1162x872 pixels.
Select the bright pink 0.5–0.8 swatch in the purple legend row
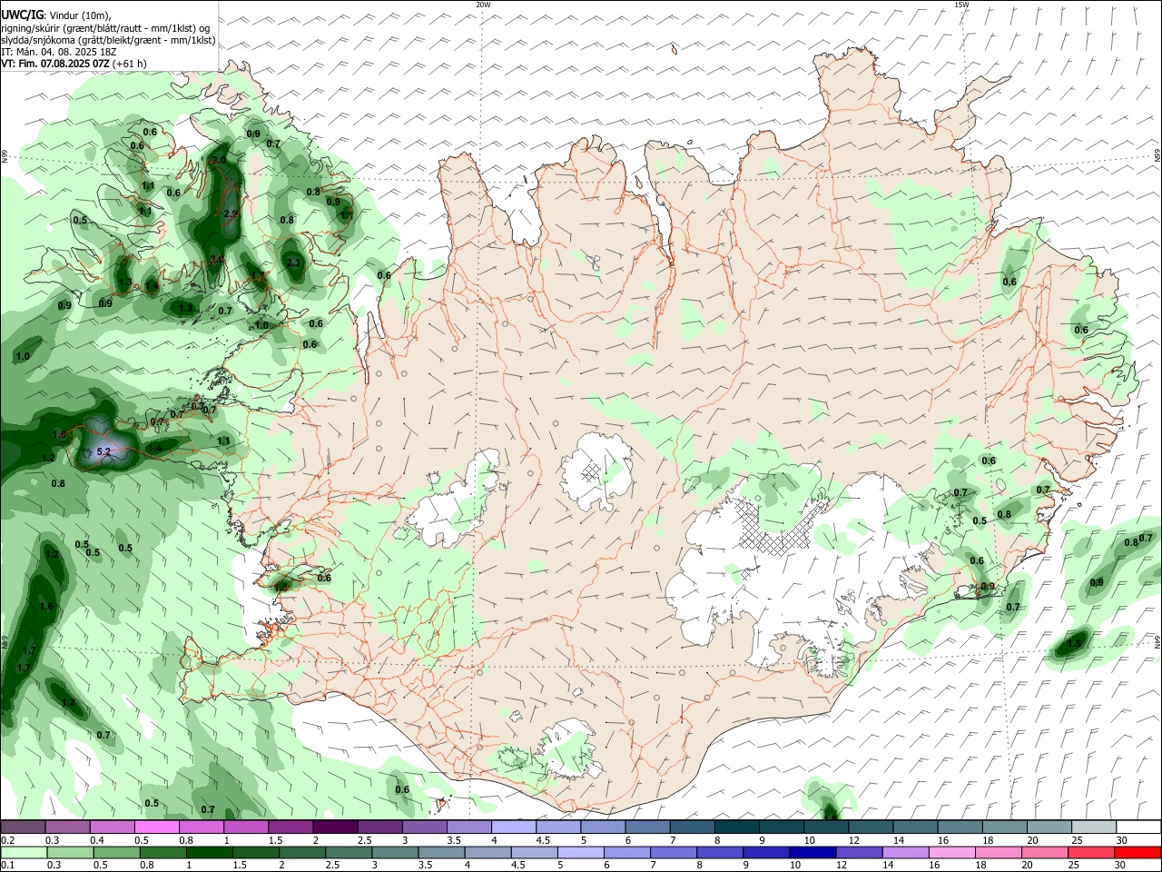[x=157, y=827]
